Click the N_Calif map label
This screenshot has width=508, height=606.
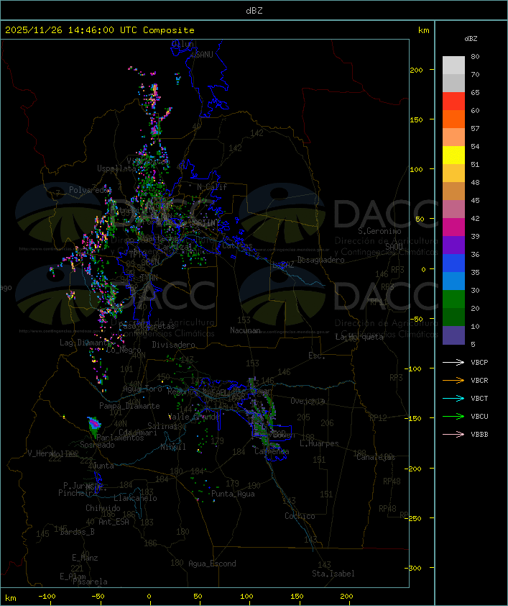pyautogui.click(x=212, y=187)
